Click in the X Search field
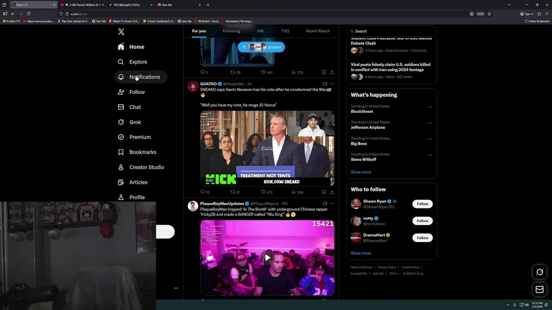 click(392, 31)
